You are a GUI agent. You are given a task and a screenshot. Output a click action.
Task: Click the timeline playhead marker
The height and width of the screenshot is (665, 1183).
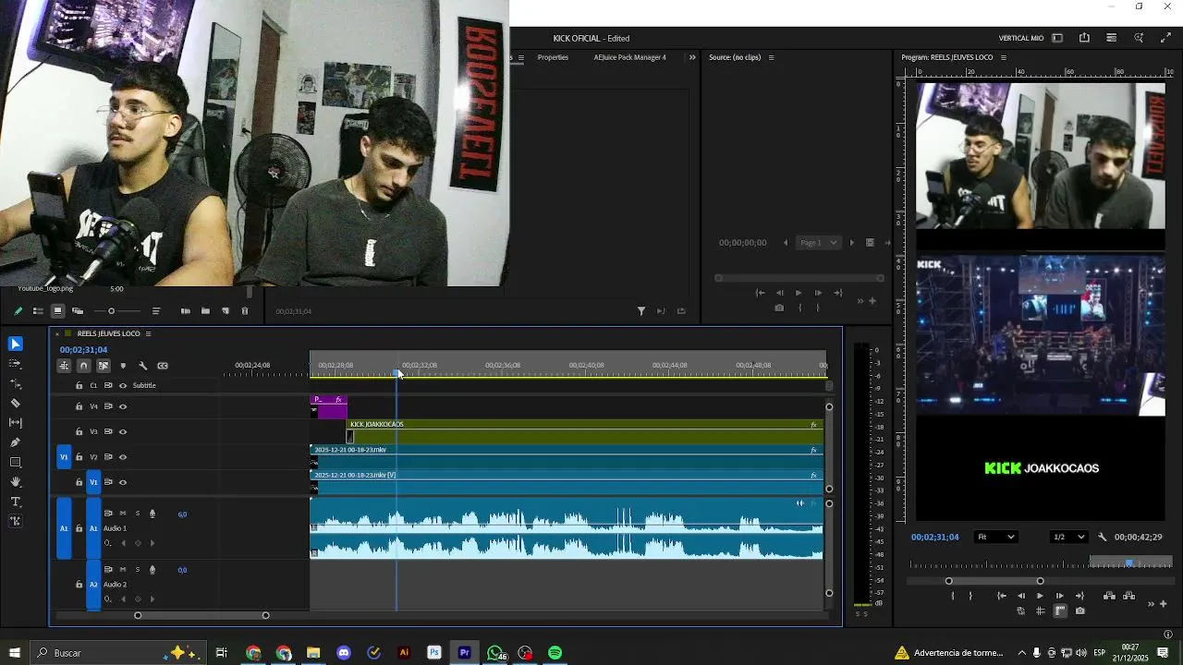pos(398,373)
